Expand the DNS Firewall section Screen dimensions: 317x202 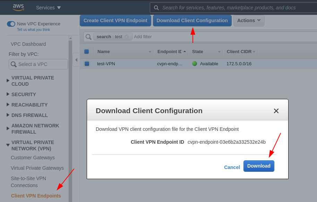8,115
